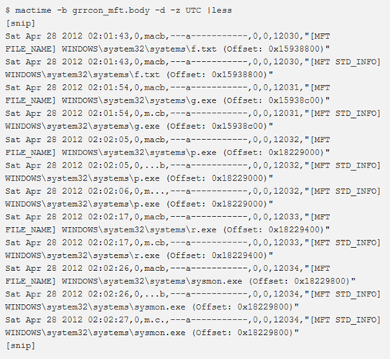This screenshot has height=359, width=390.
Task: Click the g.exe FILE_NAME path text
Action: coord(139,100)
